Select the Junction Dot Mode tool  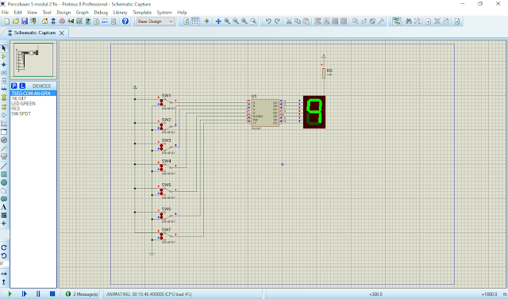[4, 64]
